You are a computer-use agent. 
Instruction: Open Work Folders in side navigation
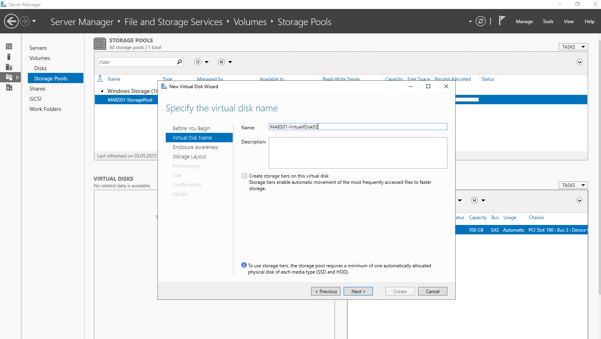pyautogui.click(x=45, y=109)
